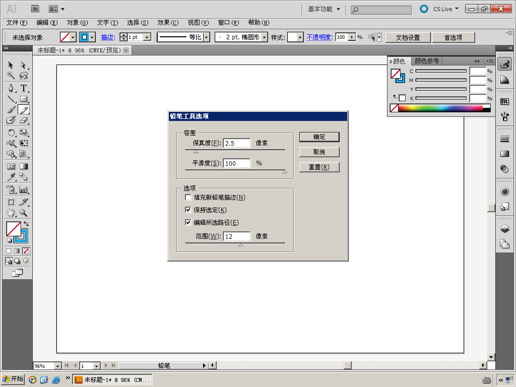Screen dimensions: 516x387
Task: Expand the stroke color dropdown in control bar
Action: point(92,37)
